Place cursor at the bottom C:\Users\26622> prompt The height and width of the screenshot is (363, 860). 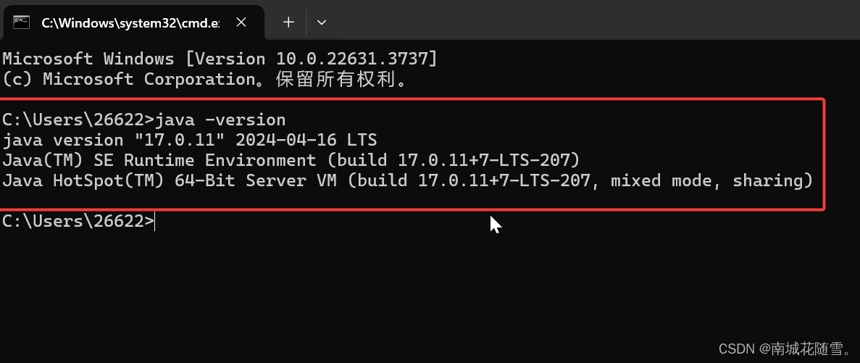(x=154, y=221)
